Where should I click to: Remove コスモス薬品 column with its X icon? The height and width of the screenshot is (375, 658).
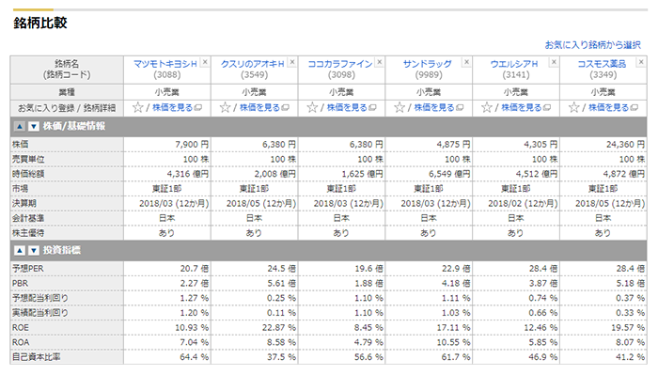point(641,62)
